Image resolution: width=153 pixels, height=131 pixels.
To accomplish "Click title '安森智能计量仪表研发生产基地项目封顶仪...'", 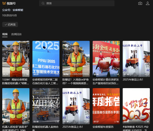I will click(x=106, y=82).
